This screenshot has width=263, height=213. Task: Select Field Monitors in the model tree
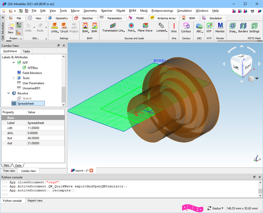pos(32,73)
